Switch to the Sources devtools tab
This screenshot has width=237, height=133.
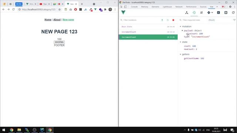click(203, 7)
